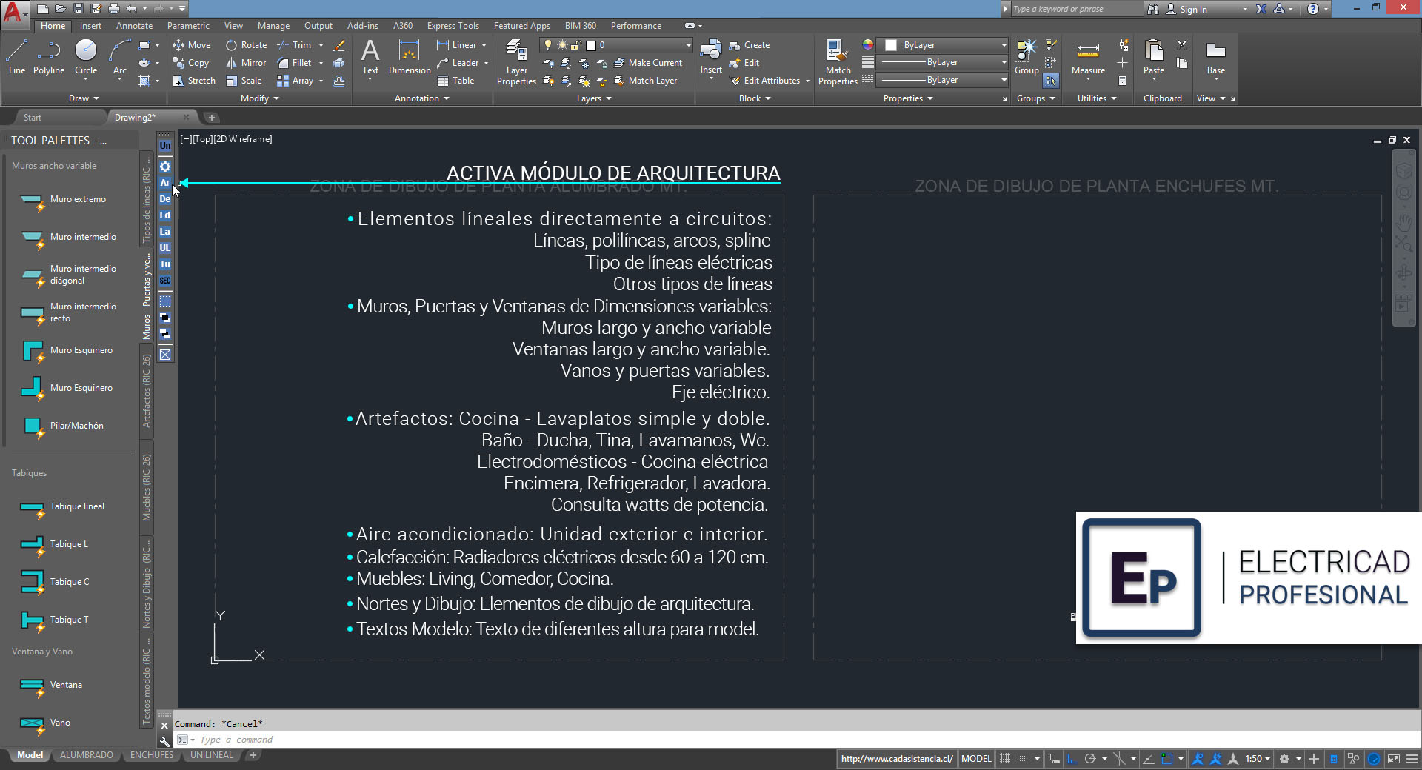Click the gear settings icon in vertical toolbar
1422x770 pixels.
tap(165, 167)
